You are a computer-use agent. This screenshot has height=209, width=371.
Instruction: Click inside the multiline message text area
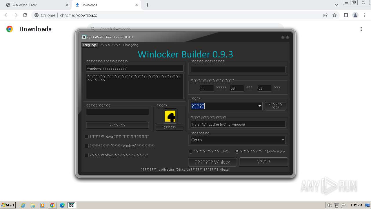pos(135,86)
